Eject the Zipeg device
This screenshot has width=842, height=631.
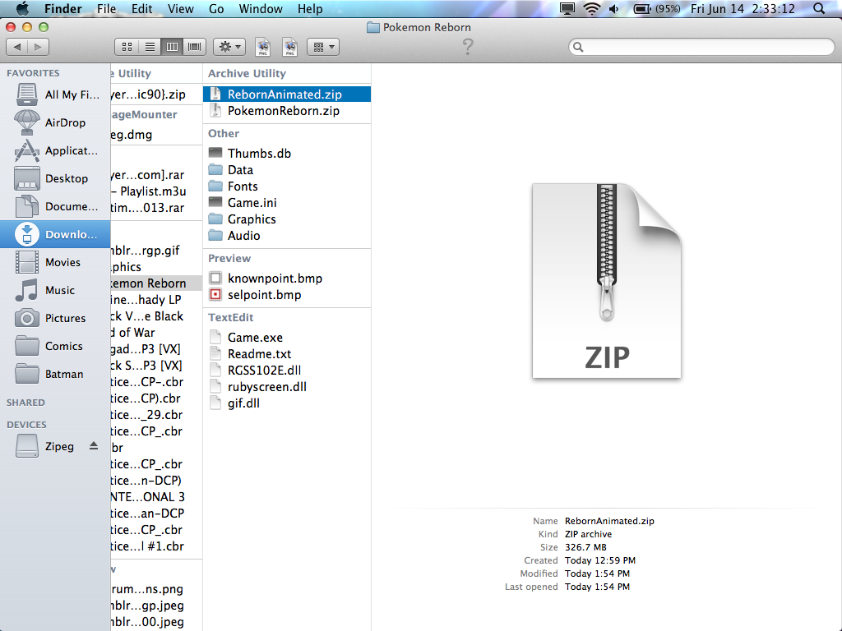tap(93, 446)
